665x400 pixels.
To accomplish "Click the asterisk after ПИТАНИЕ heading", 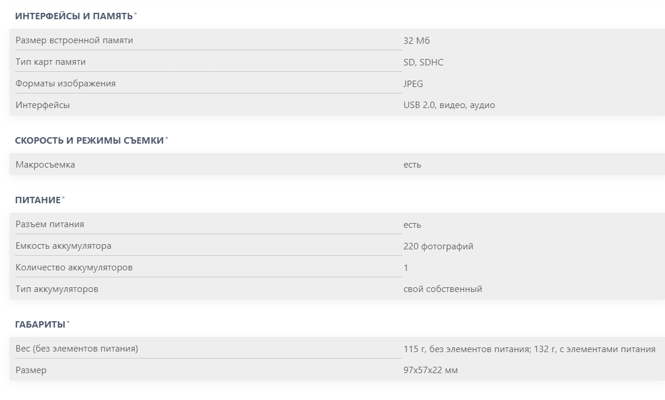I will click(63, 198).
